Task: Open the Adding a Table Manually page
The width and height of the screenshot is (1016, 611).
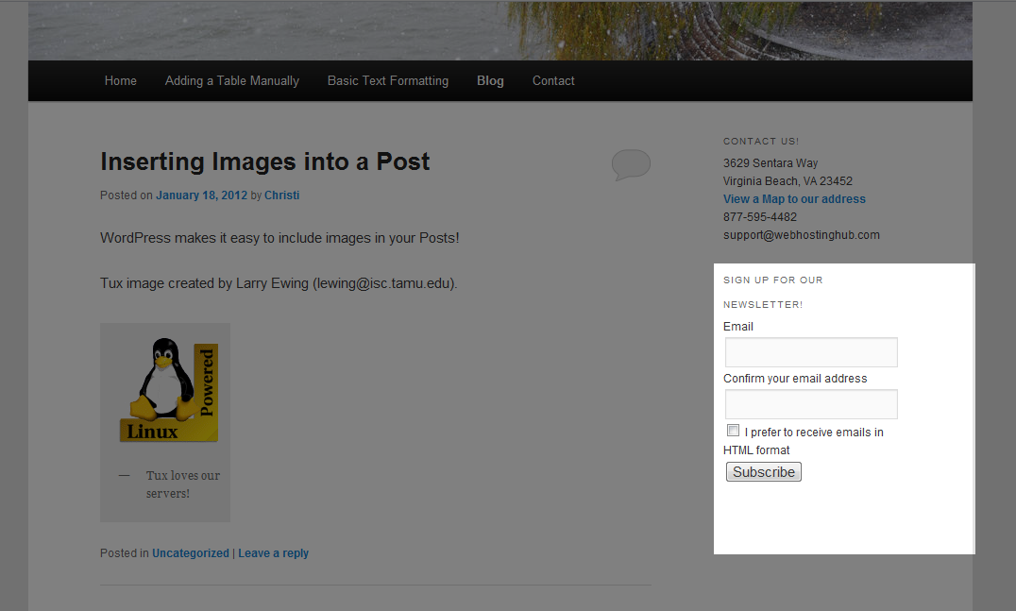Action: (231, 81)
